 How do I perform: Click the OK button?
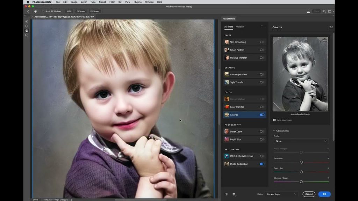(x=324, y=194)
